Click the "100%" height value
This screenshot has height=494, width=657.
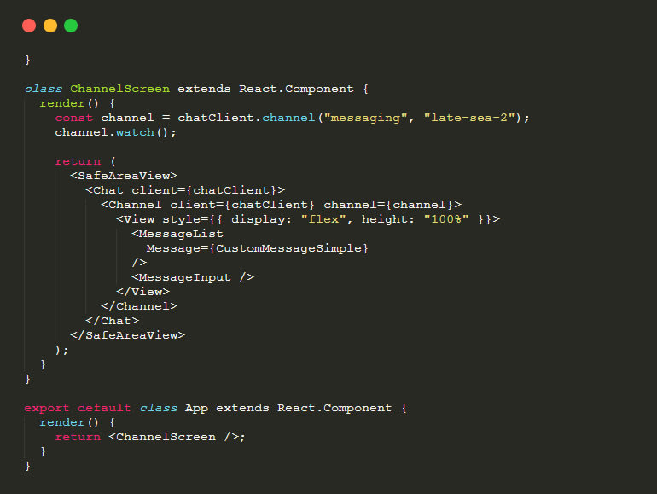click(x=446, y=219)
